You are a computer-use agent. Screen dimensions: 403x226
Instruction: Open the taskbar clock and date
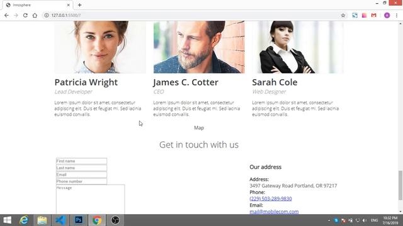(x=390, y=220)
